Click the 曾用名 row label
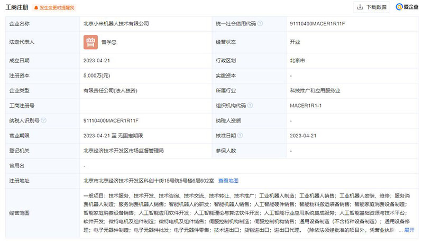The height and width of the screenshot is (244, 423). point(17,166)
